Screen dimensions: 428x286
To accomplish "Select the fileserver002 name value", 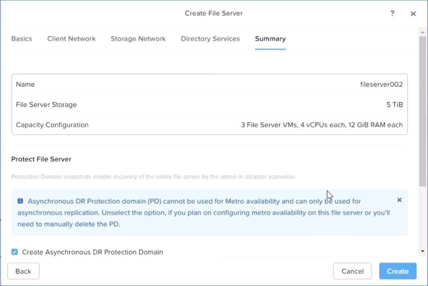I will (381, 84).
